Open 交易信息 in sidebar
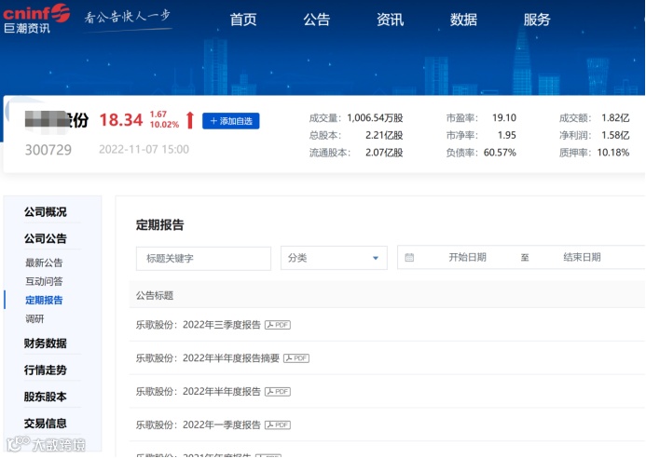Viewport: 646px width, 458px height. coord(46,424)
